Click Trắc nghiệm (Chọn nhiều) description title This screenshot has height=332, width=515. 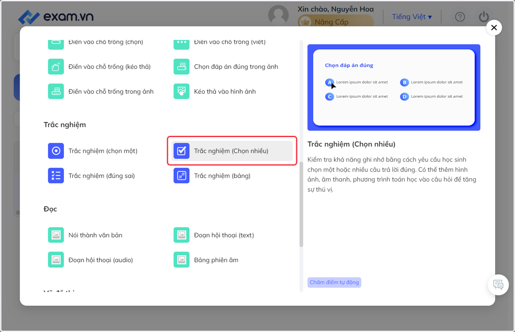coord(351,144)
